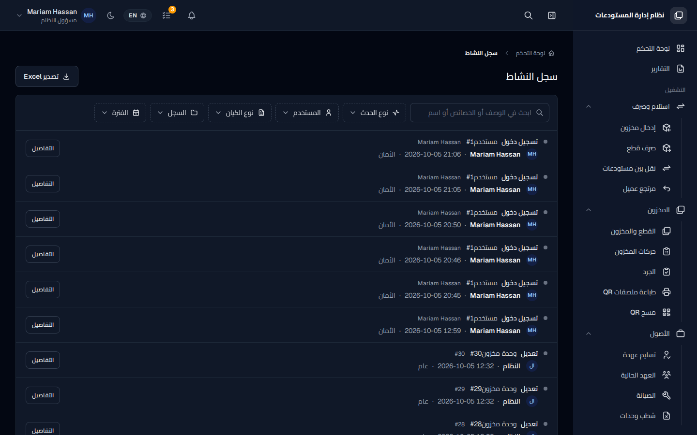The image size is (697, 435).
Task: Click تصدير Excel button
Action: coord(47,76)
